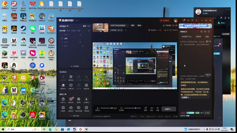Viewport: 237px width, 133px height.
Task: Open the dropdown arrow next to 录制
Action: (x=153, y=108)
